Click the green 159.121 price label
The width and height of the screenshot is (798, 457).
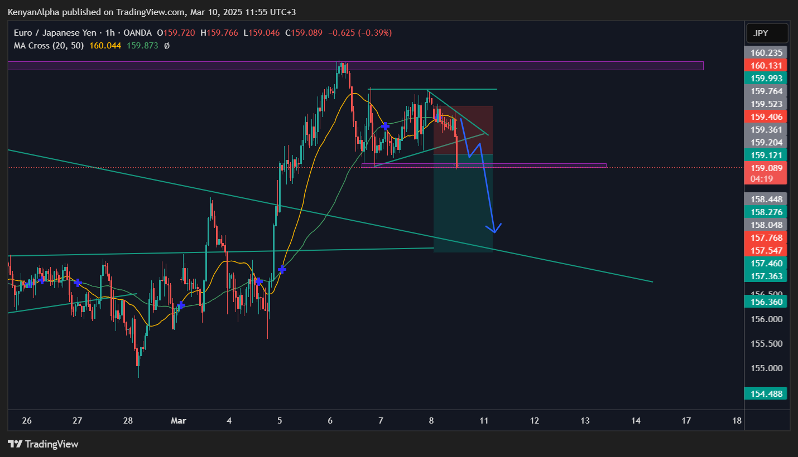(x=766, y=155)
